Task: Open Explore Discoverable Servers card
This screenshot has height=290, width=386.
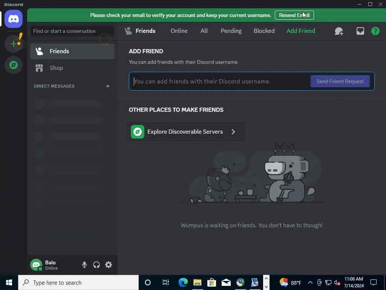Action: [x=185, y=132]
